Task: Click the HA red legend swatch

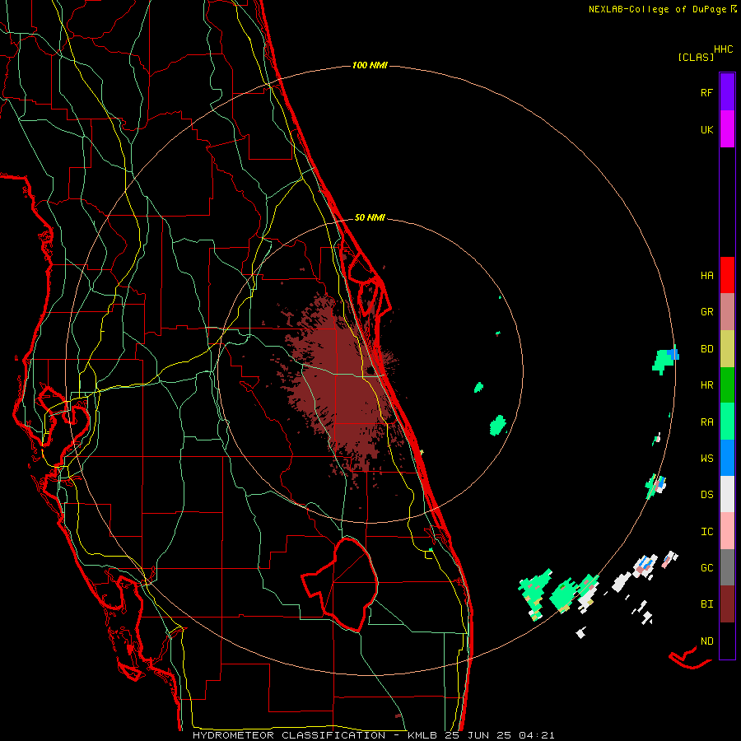Action: click(x=727, y=275)
